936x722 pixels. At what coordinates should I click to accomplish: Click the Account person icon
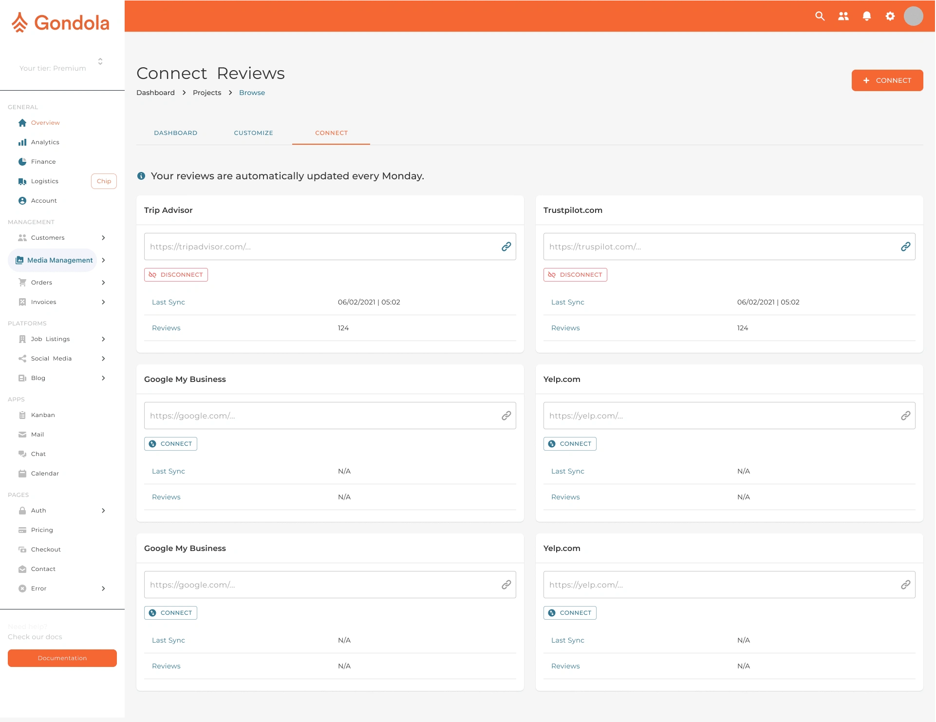[22, 201]
